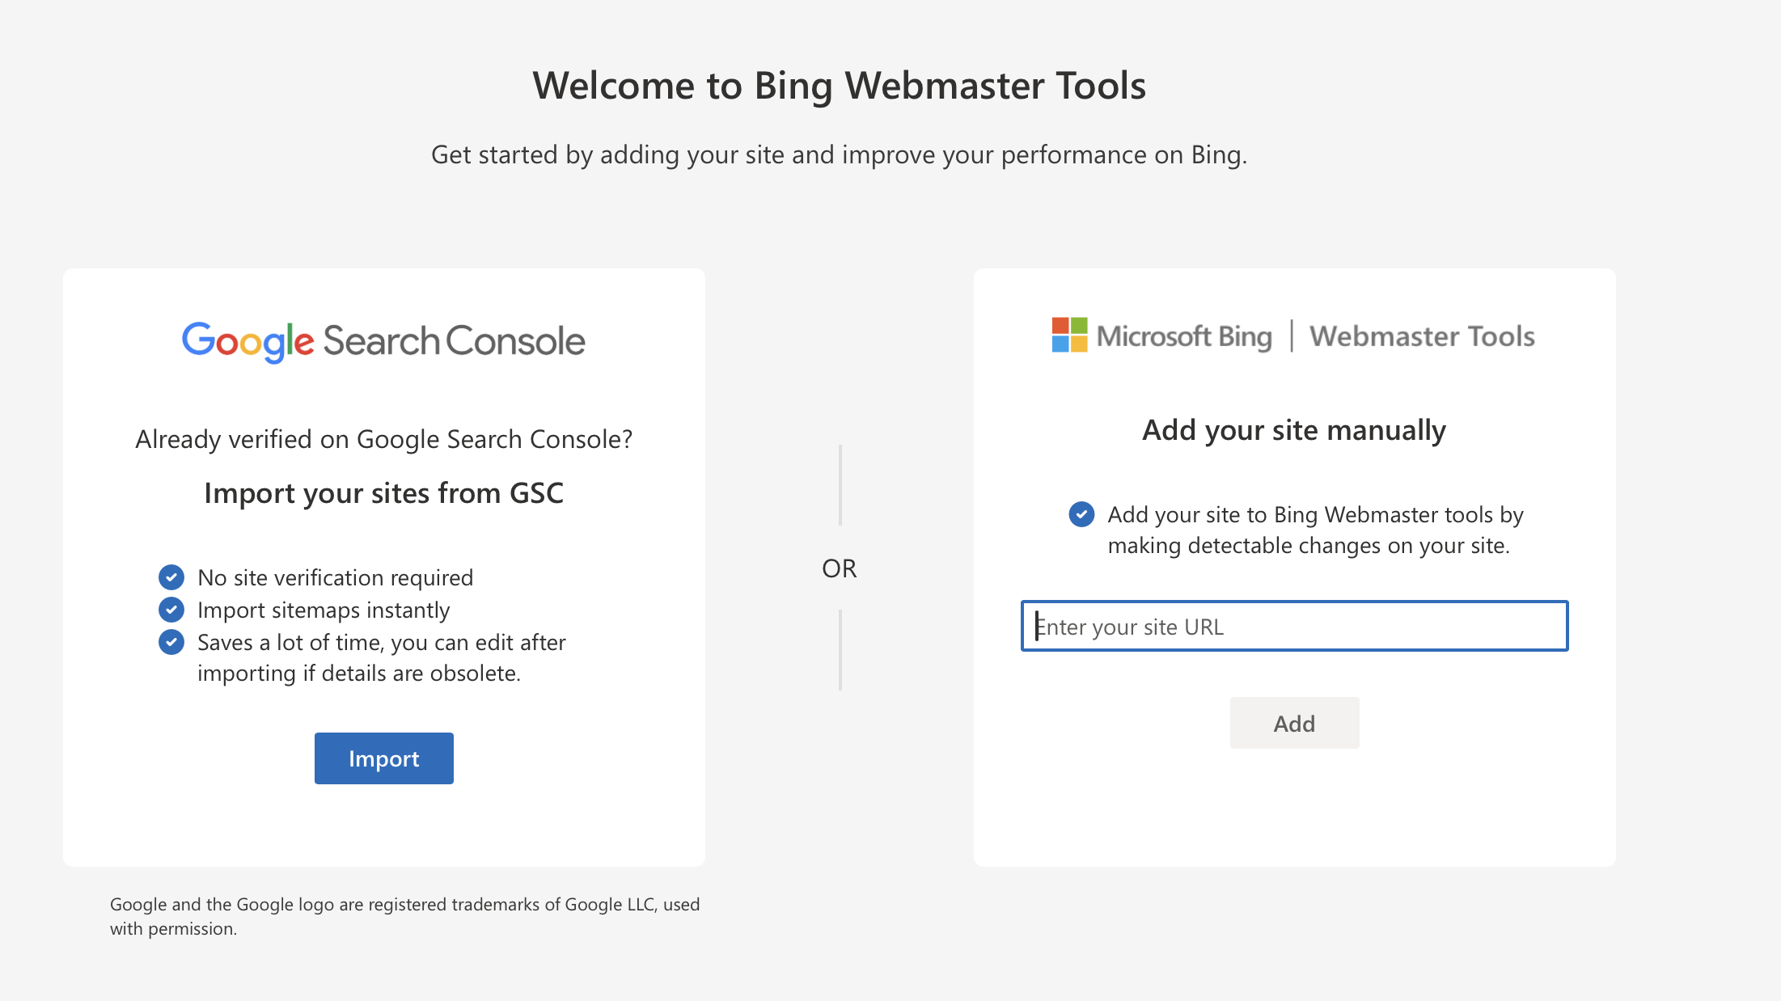Click the Microsoft four-color squares logo
The image size is (1781, 1001).
1069,335
